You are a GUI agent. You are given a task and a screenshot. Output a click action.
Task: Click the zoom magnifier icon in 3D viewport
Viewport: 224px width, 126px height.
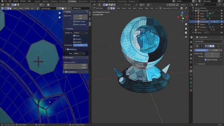point(186,24)
